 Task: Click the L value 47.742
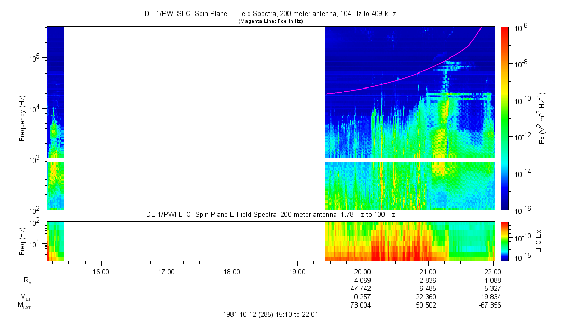coord(362,288)
